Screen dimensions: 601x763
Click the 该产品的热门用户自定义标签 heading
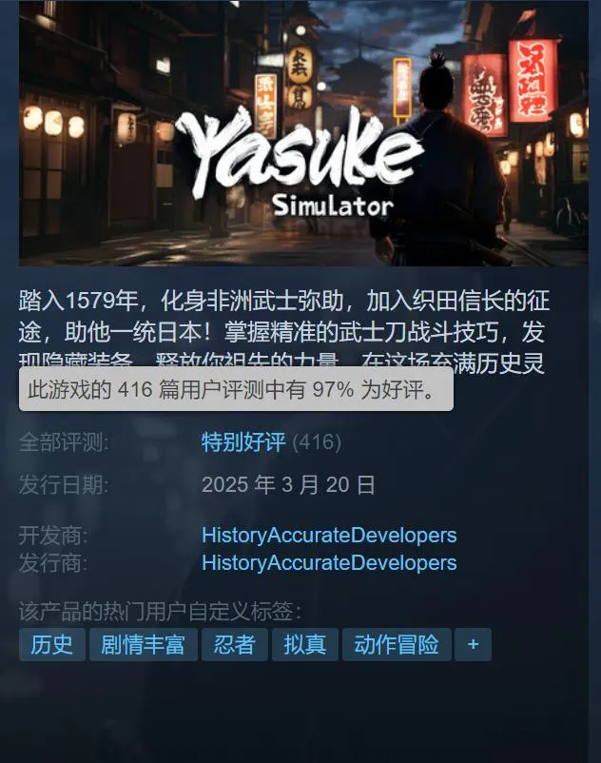tap(160, 611)
